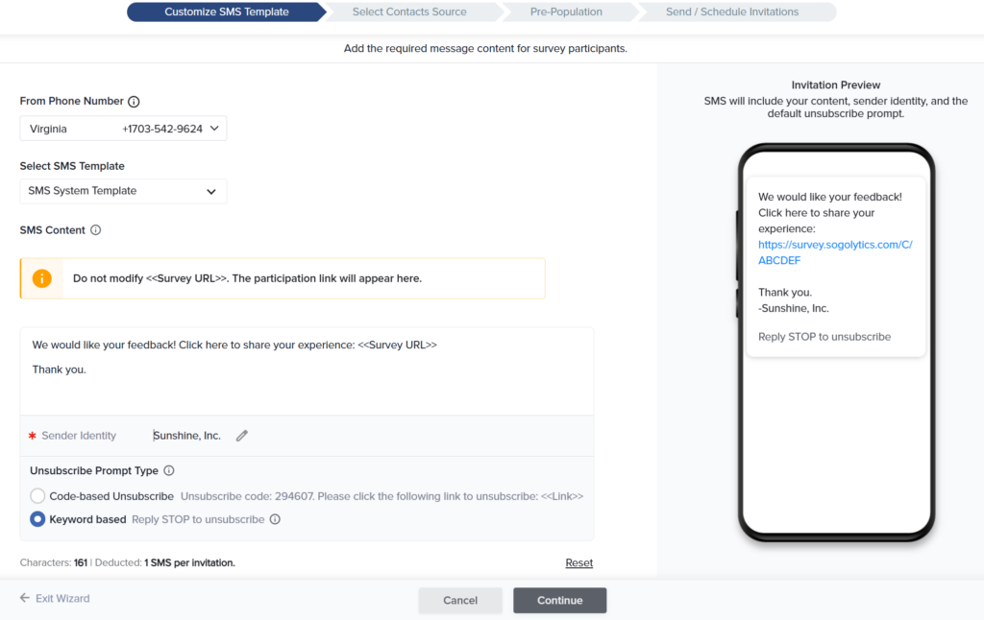Click the orange warning icon in the notice
Image resolution: width=984 pixels, height=620 pixels.
click(41, 278)
